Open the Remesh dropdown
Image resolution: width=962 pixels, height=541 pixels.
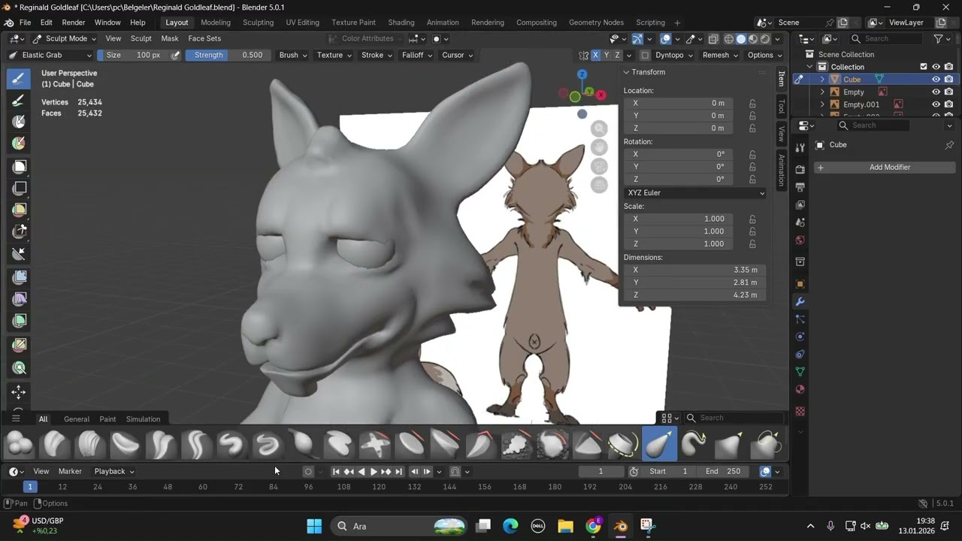click(x=720, y=55)
